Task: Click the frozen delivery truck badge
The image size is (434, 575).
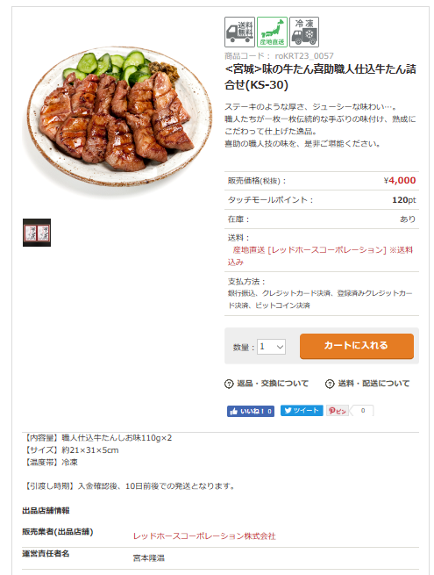Action: (x=304, y=32)
